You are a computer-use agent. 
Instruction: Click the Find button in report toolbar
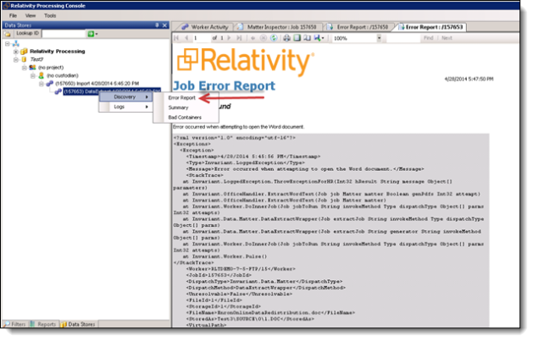426,38
